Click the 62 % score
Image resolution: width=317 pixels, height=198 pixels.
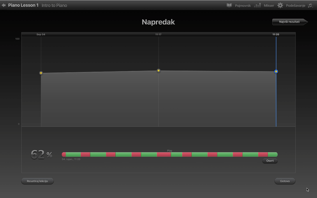(41, 154)
